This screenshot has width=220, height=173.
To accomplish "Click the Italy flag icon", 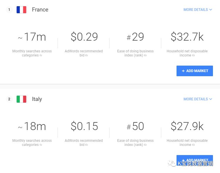I will pos(21,99).
